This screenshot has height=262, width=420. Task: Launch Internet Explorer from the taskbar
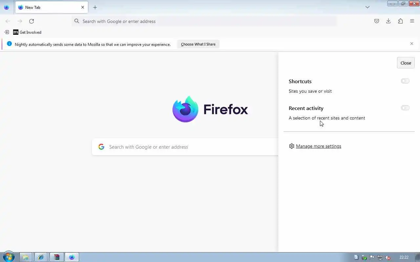pos(41,257)
